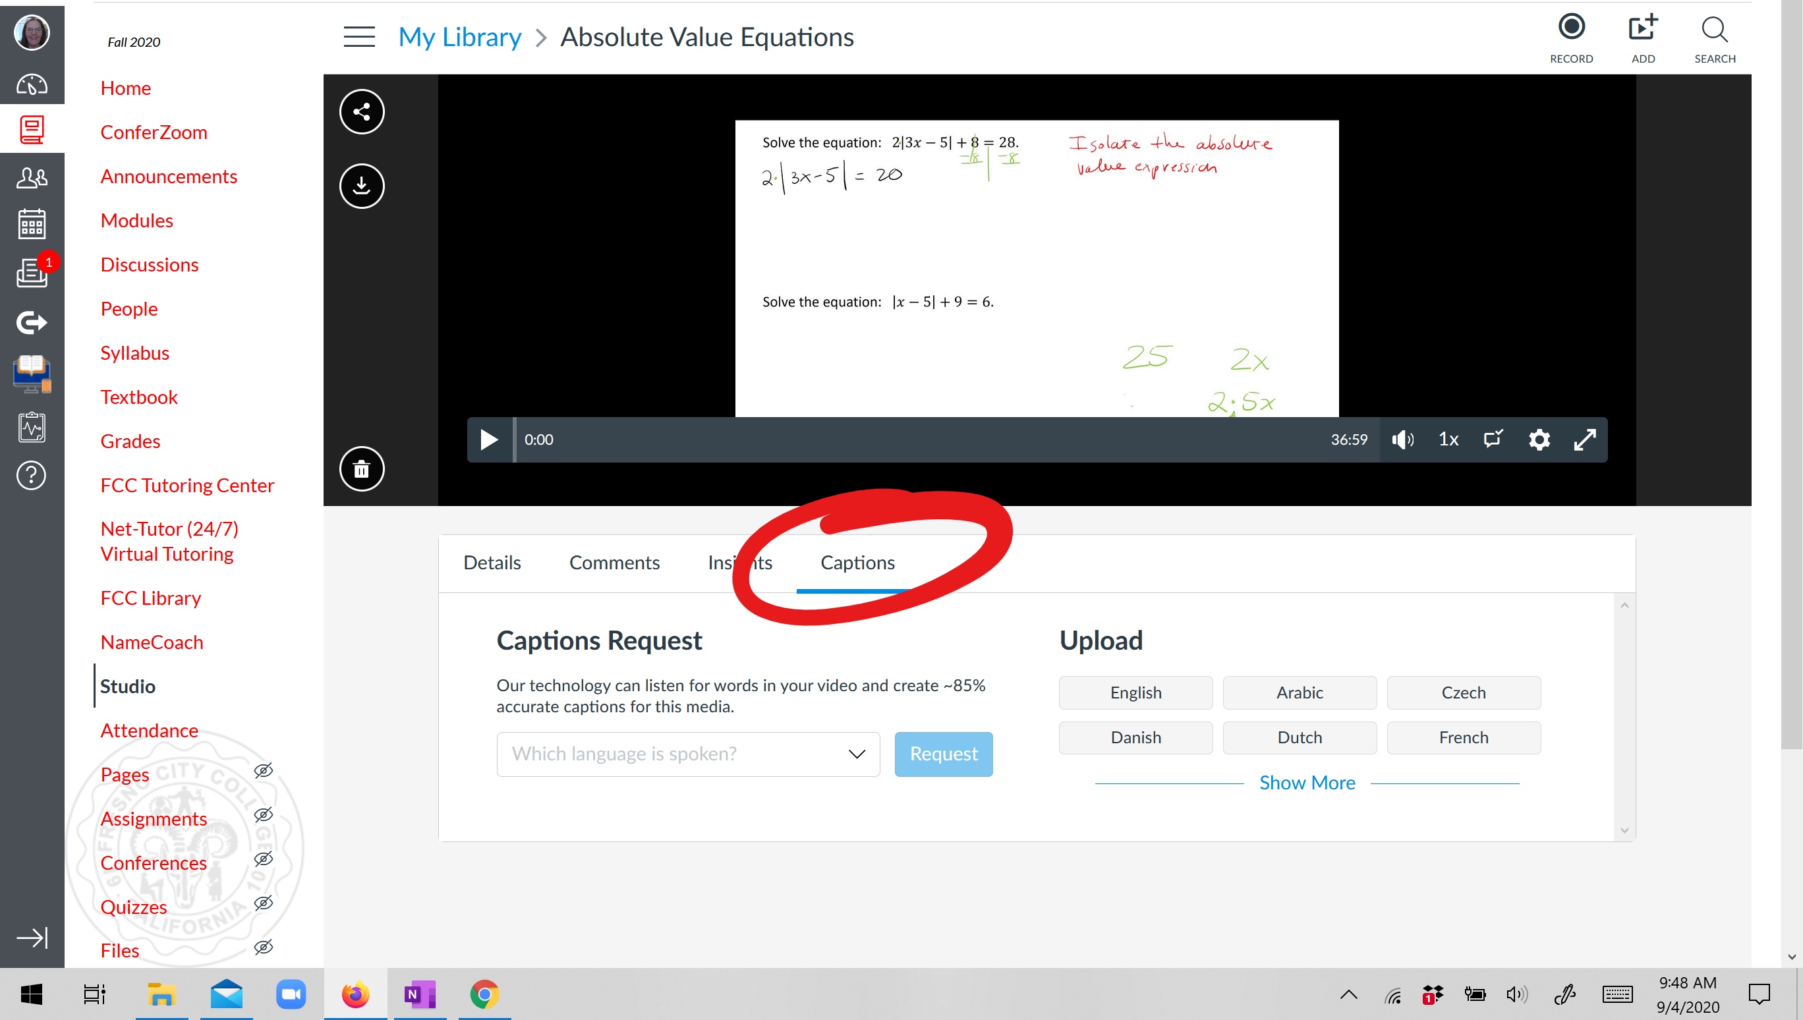Screen dimensions: 1803x1020
Task: Open Search in Studio header
Action: pos(1714,38)
